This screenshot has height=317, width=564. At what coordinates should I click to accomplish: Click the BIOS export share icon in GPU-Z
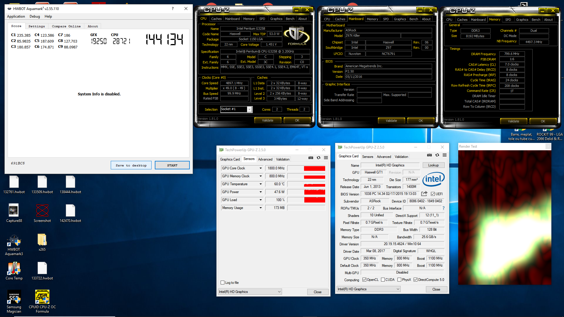(424, 194)
